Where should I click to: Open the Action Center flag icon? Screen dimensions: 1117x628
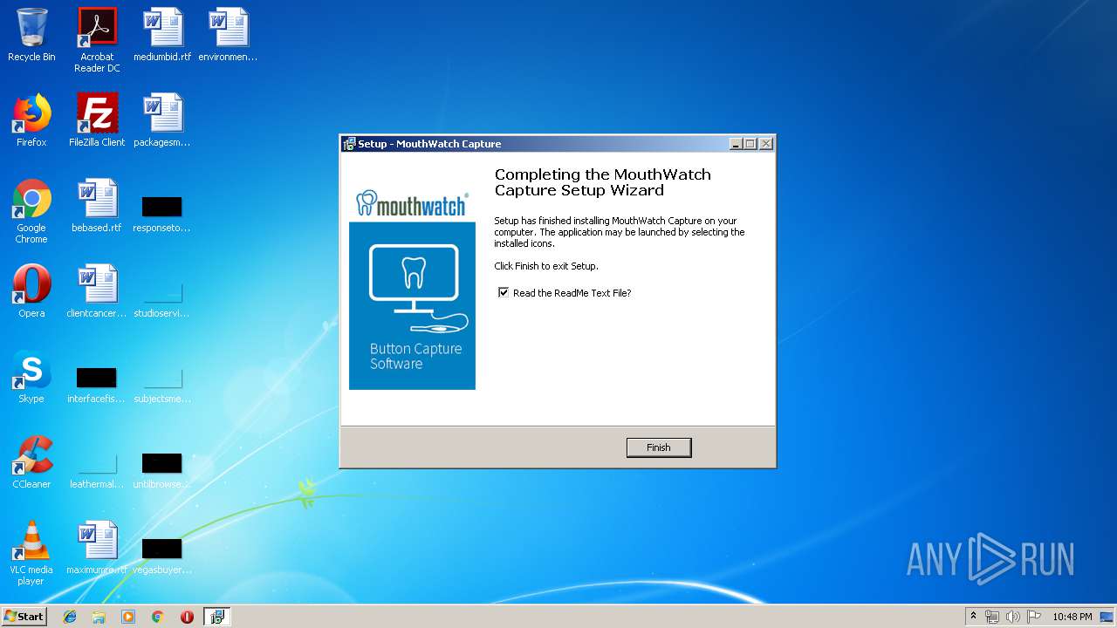[1034, 617]
